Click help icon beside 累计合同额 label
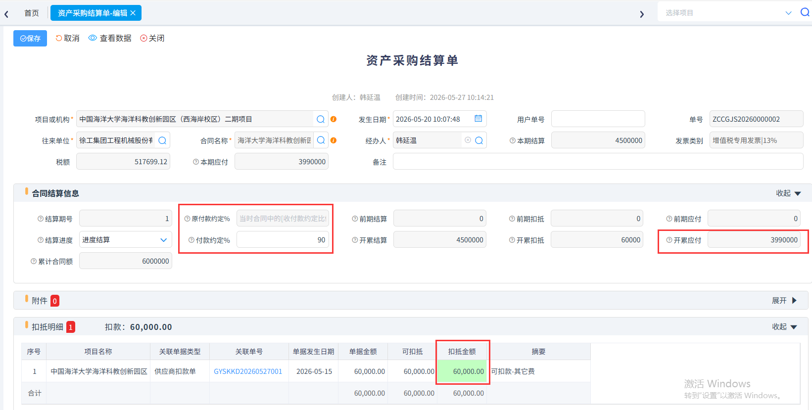Viewport: 812px width, 410px height. [34, 261]
